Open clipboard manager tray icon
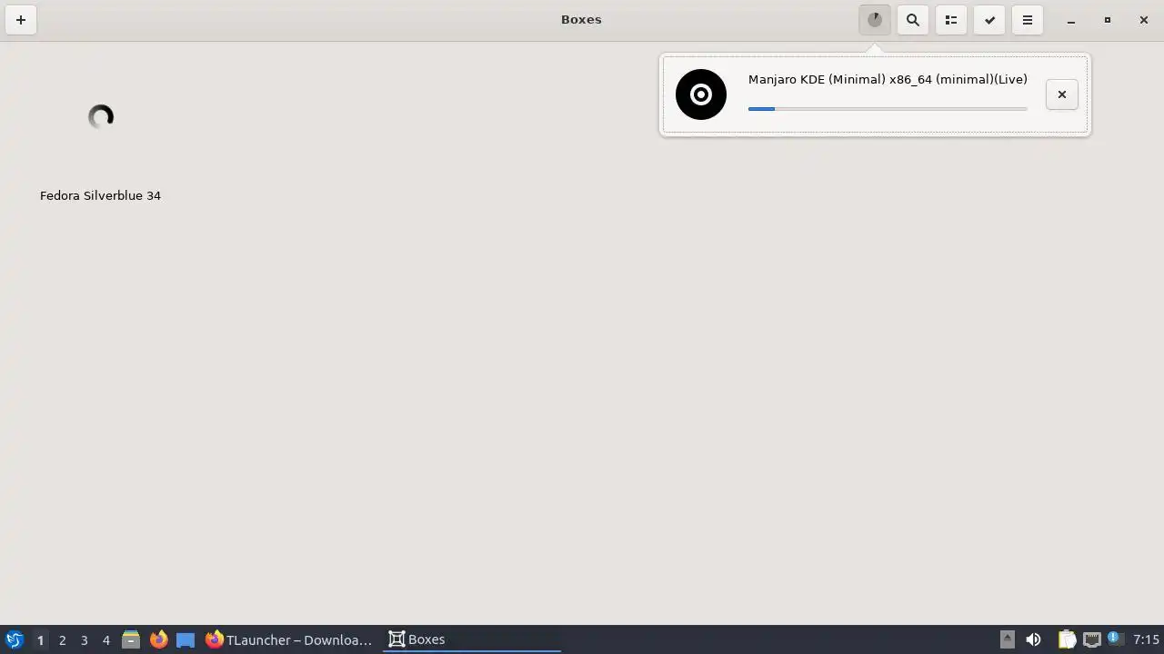This screenshot has height=654, width=1164. [x=1067, y=639]
